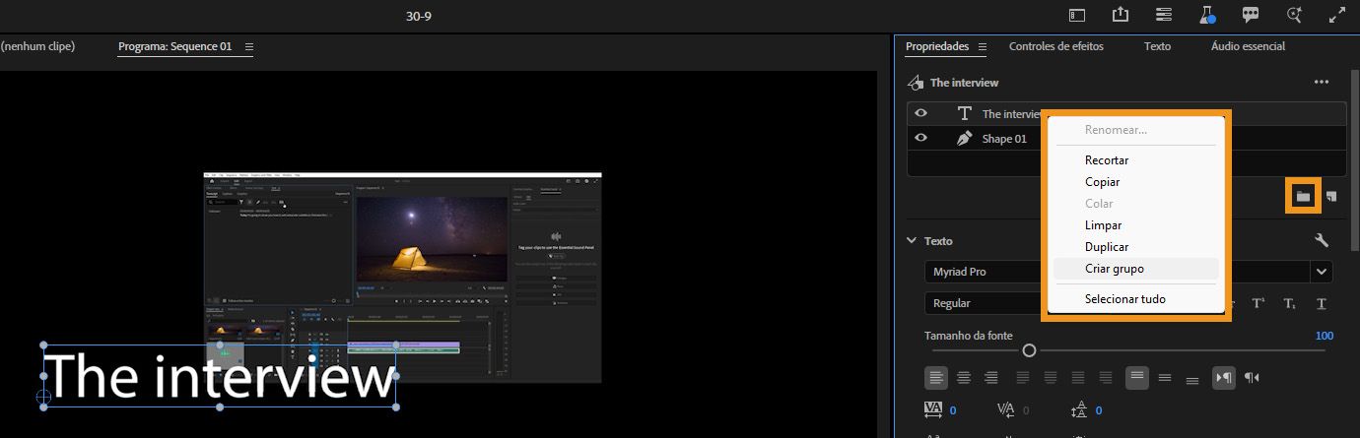This screenshot has width=1360, height=438.
Task: Click the T text icon of The interview layer
Action: click(964, 113)
